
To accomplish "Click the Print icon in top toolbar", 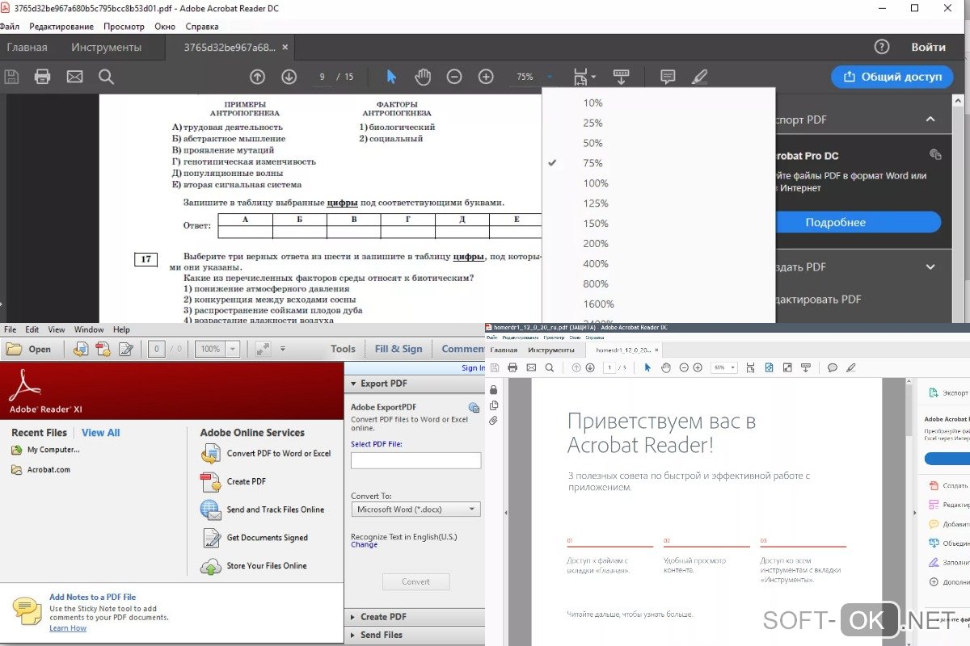I will pyautogui.click(x=42, y=77).
